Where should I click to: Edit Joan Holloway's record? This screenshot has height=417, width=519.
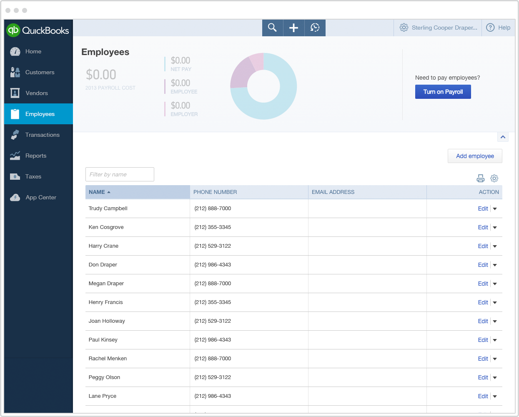(483, 321)
